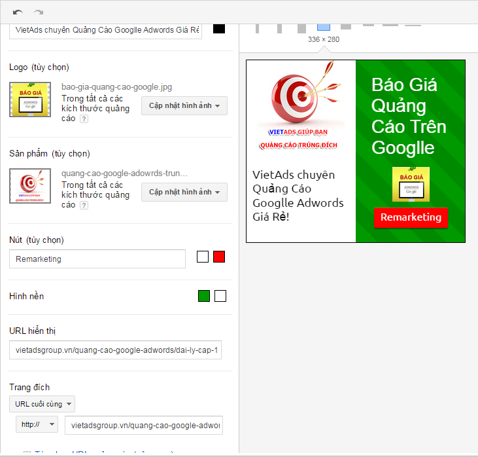The height and width of the screenshot is (457, 478).
Task: Pick the black headline text color swatch
Action: [219, 29]
